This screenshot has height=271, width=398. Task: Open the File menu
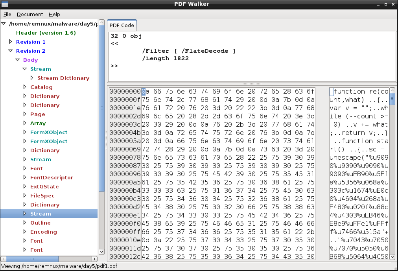[x=7, y=14]
